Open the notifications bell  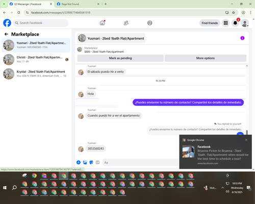[x=235, y=23]
